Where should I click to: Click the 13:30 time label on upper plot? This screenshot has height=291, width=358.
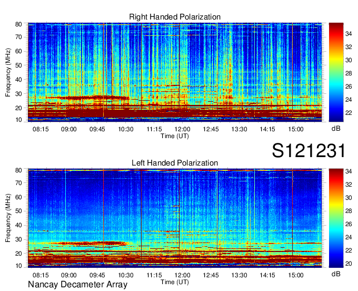[x=239, y=129]
